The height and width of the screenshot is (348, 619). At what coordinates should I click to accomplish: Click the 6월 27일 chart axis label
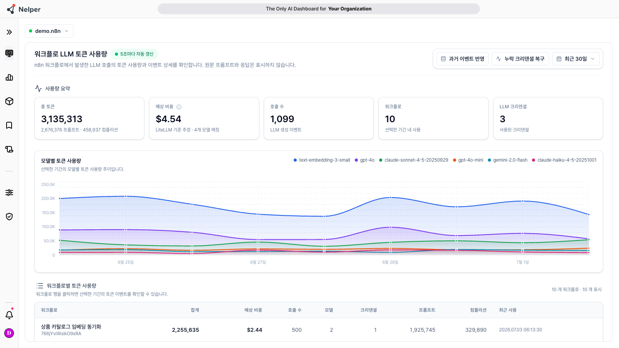pos(258,262)
